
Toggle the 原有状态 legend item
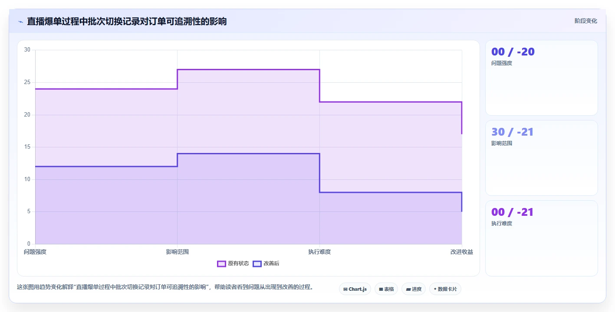point(233,263)
